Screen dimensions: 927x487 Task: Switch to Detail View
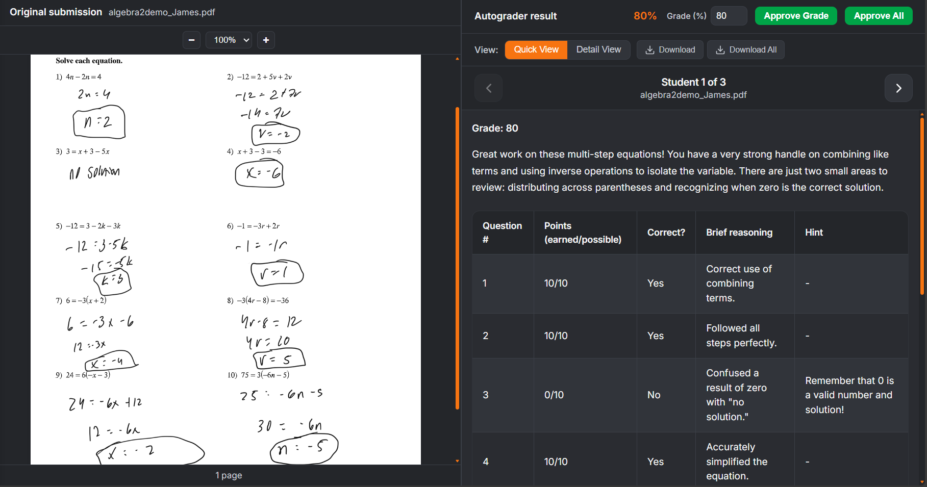pyautogui.click(x=598, y=49)
